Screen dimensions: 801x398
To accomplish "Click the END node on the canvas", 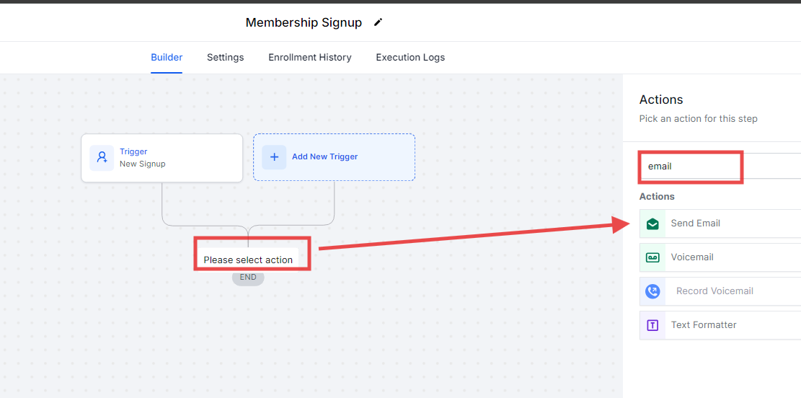I will (x=248, y=277).
